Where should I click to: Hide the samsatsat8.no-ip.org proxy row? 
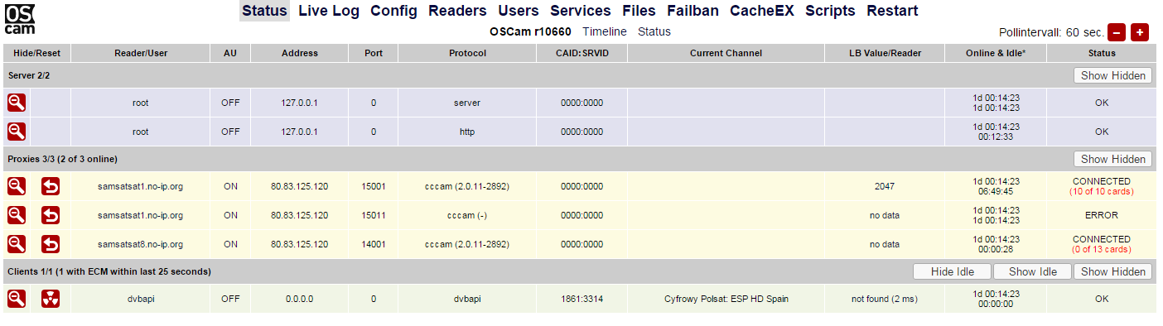[x=17, y=244]
